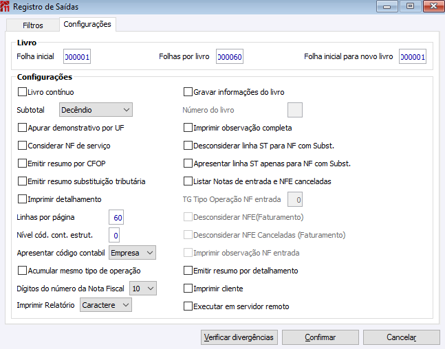Switch to the Filtros tab

point(32,25)
